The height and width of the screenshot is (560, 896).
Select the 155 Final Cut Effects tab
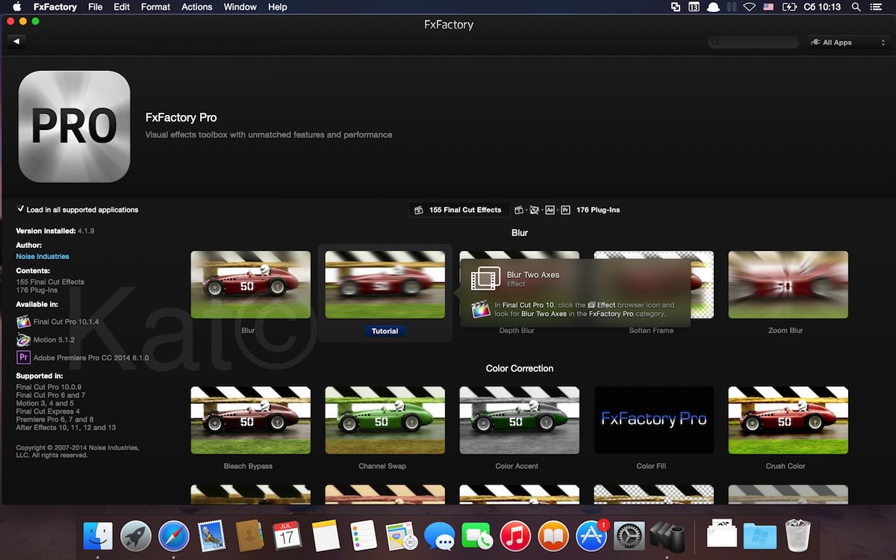click(x=458, y=211)
